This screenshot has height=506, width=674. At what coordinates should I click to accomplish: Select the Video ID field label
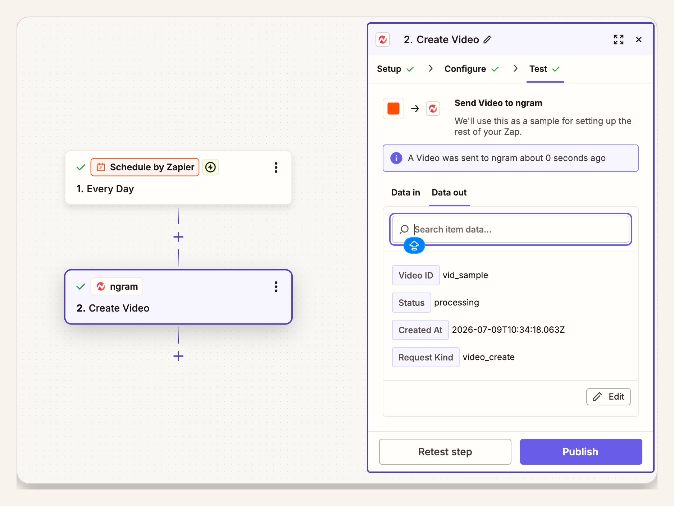416,275
